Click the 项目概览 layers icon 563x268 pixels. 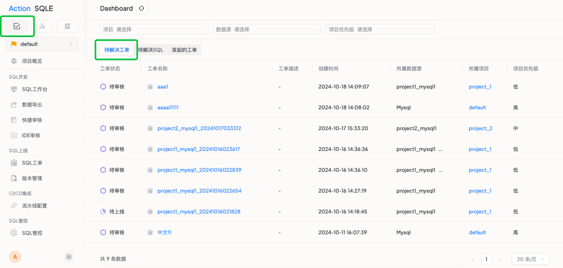tap(14, 61)
